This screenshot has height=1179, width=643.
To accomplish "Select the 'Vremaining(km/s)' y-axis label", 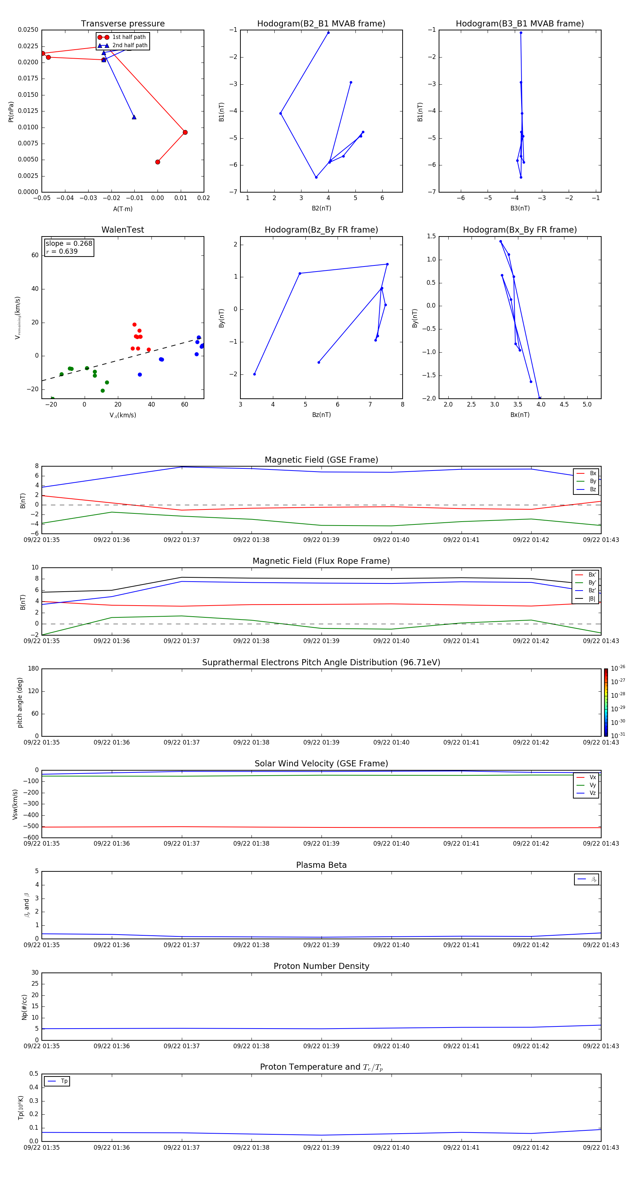I will tap(18, 318).
